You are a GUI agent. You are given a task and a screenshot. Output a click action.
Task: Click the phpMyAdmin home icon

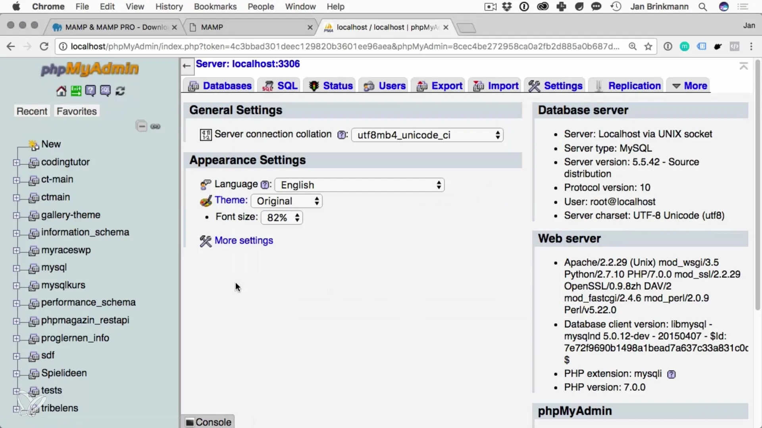tap(61, 91)
